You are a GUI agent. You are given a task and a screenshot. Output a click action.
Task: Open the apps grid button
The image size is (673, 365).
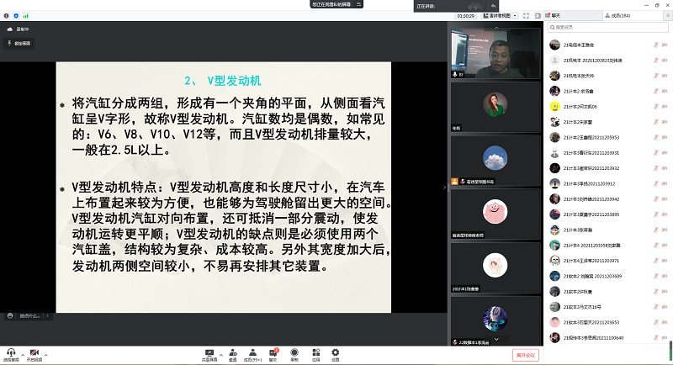tap(316, 355)
